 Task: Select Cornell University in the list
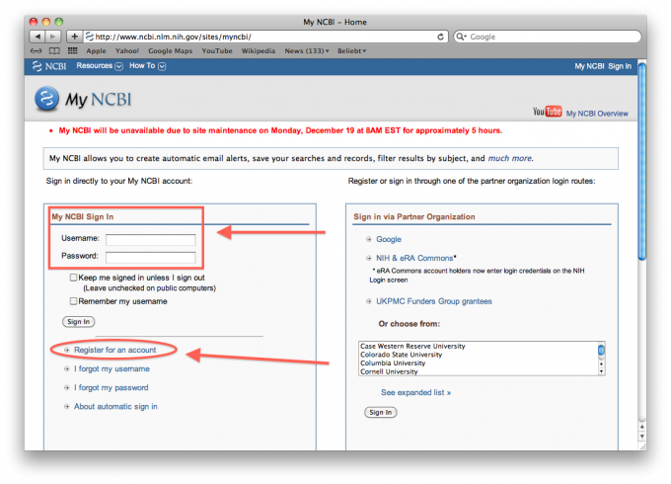[389, 371]
